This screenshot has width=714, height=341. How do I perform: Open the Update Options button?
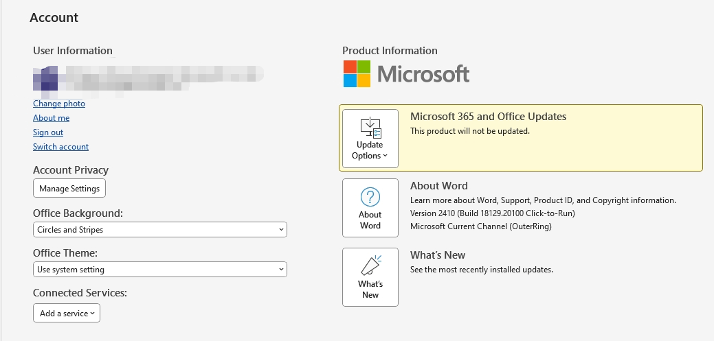click(x=370, y=138)
